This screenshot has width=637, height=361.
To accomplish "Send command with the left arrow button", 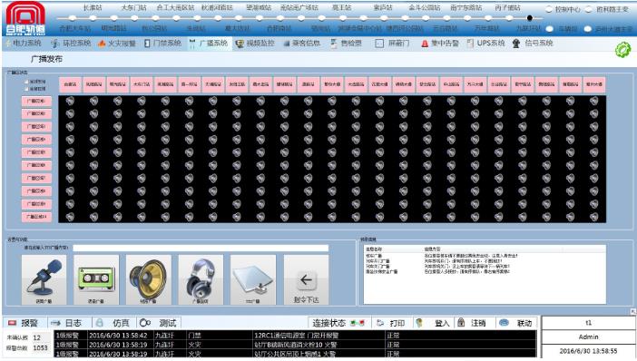I will pos(306,279).
